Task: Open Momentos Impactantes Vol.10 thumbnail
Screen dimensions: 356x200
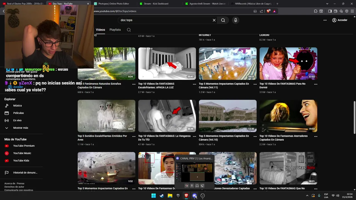Action: click(x=228, y=116)
